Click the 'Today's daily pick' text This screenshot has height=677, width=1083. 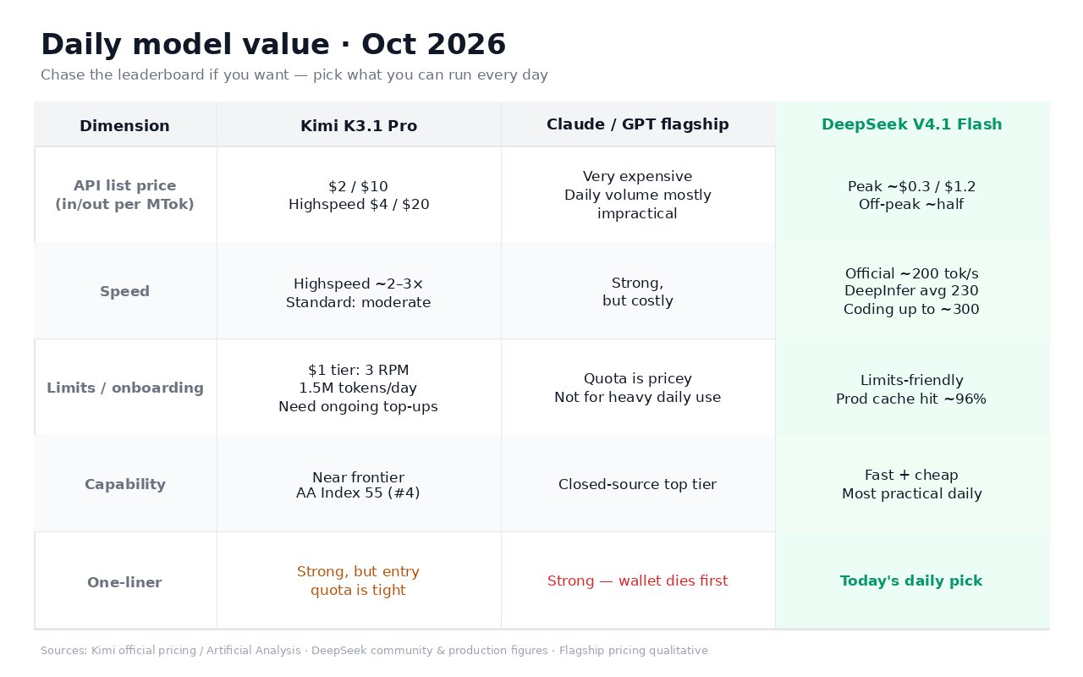point(911,581)
